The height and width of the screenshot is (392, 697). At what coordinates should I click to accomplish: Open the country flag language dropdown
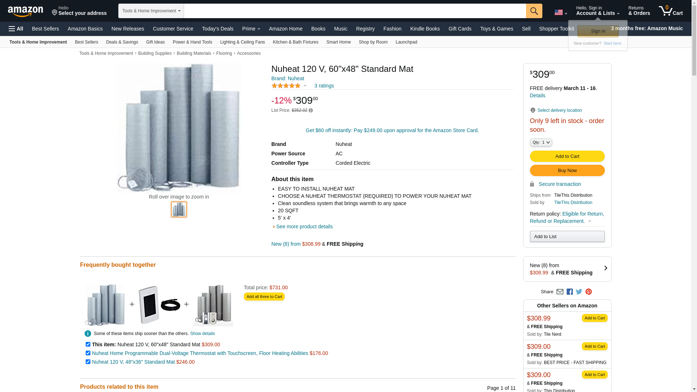point(561,13)
